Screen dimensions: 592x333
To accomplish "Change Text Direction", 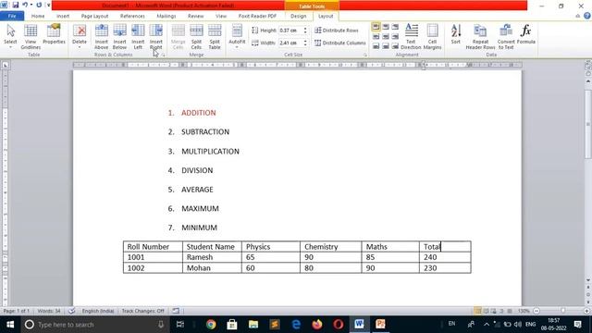I will (x=411, y=36).
